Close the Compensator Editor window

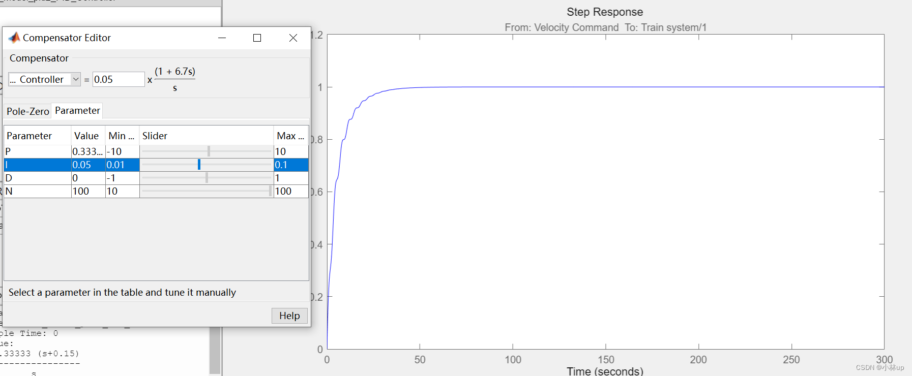[x=293, y=38]
